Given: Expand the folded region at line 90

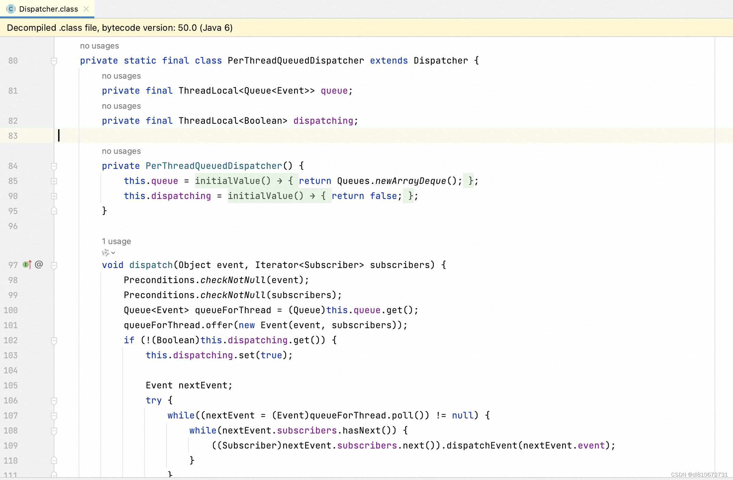Looking at the screenshot, I should pos(54,196).
